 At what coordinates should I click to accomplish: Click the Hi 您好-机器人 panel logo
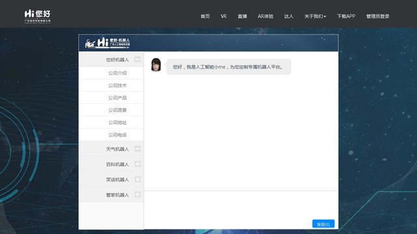pyautogui.click(x=108, y=43)
